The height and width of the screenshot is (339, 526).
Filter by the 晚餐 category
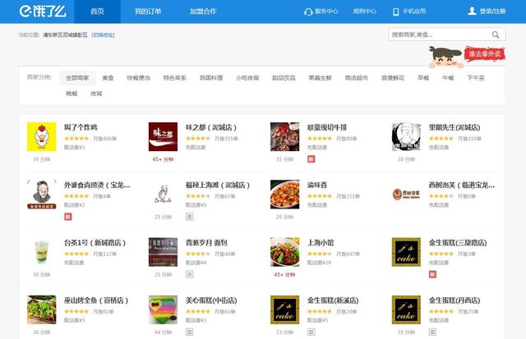tap(72, 94)
